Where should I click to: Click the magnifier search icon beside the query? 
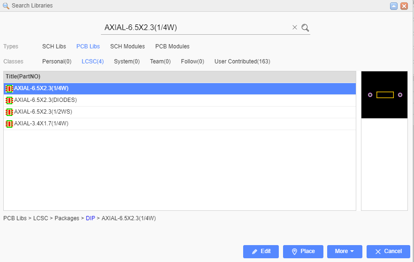pyautogui.click(x=305, y=28)
